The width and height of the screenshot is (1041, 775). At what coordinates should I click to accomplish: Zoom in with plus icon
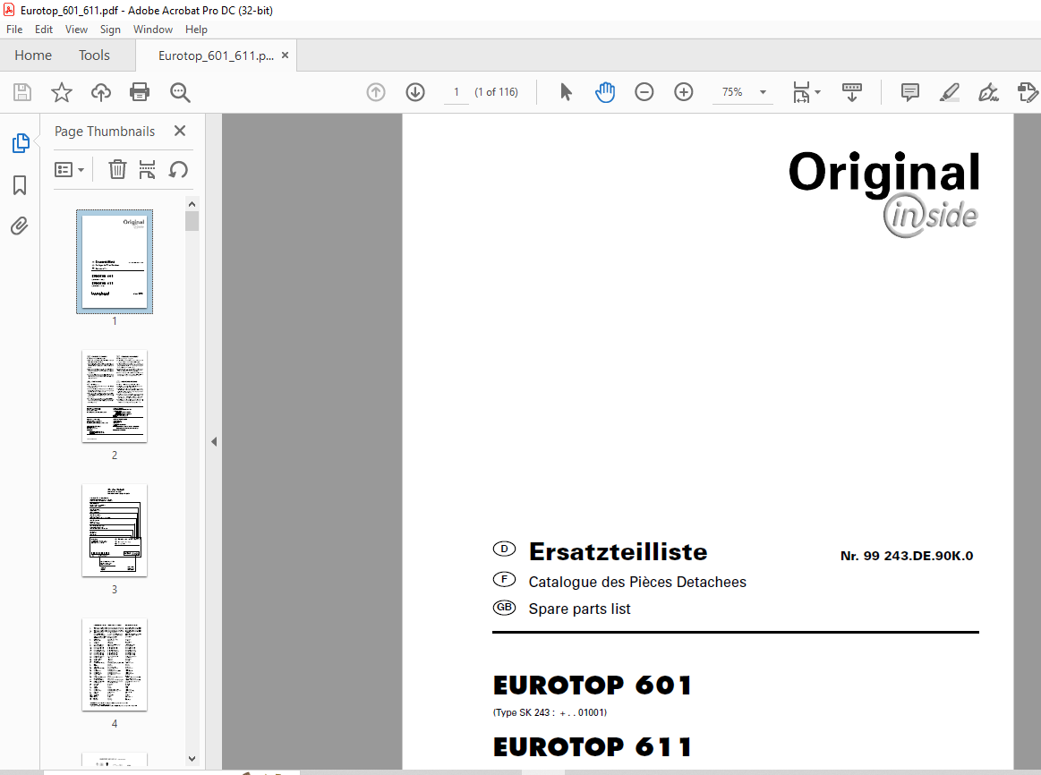[x=684, y=92]
